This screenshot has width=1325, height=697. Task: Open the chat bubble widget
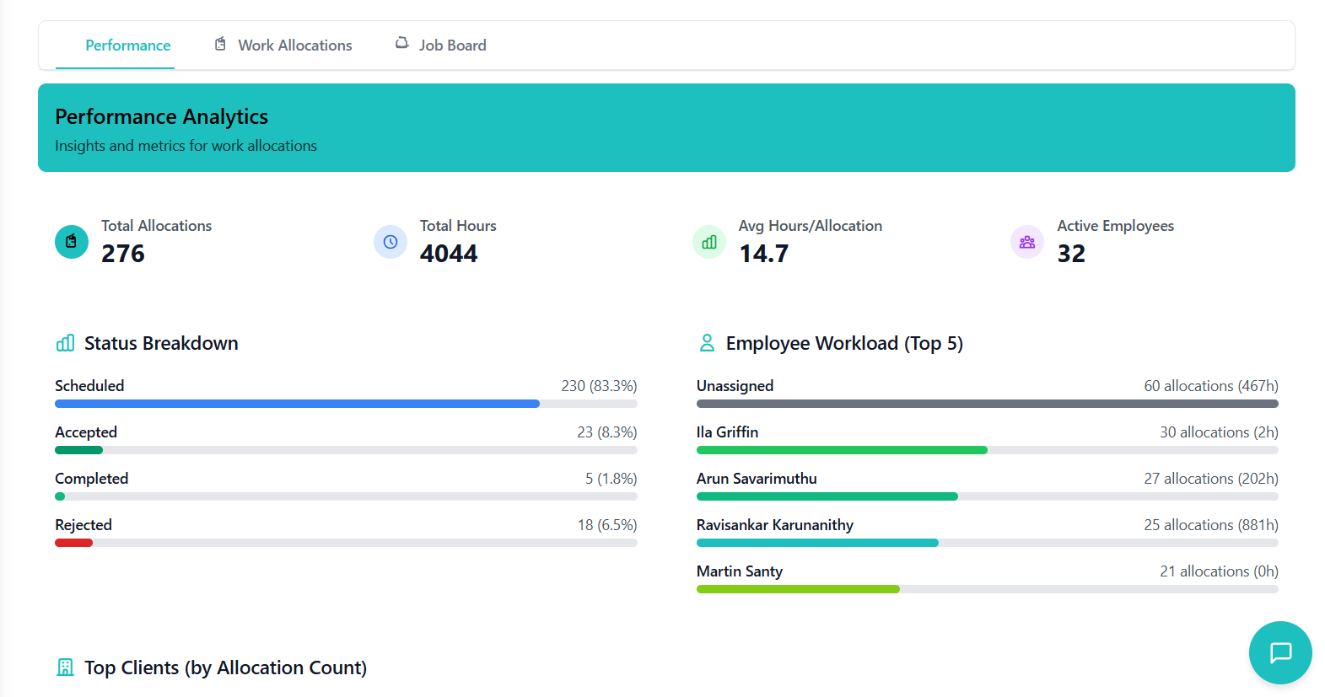point(1279,652)
